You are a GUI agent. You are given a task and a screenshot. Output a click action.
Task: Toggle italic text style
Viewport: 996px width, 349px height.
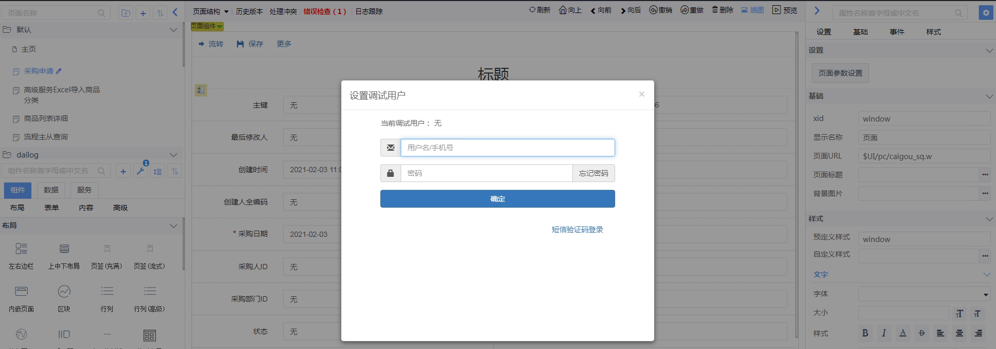pyautogui.click(x=884, y=333)
